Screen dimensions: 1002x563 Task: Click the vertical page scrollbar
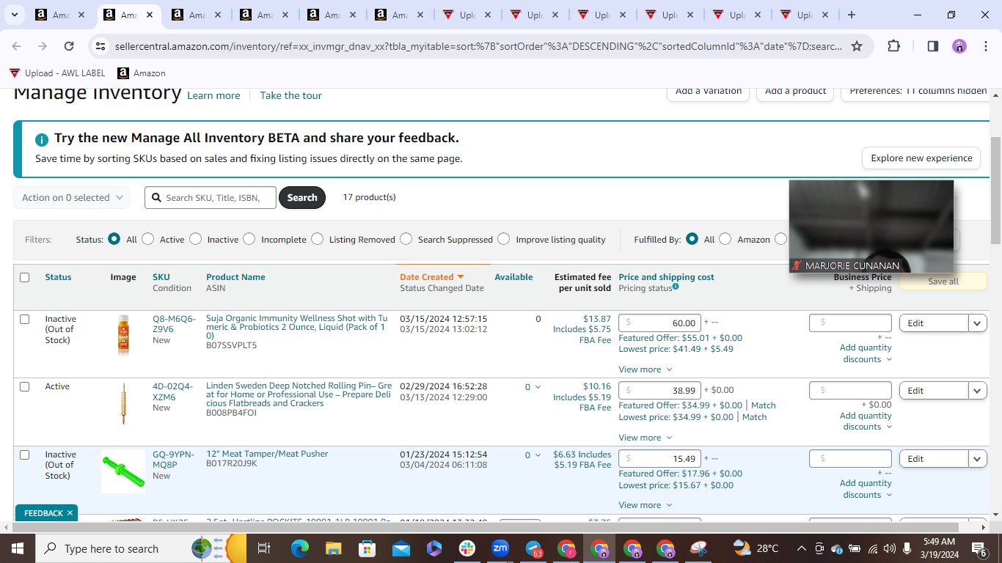tap(995, 191)
